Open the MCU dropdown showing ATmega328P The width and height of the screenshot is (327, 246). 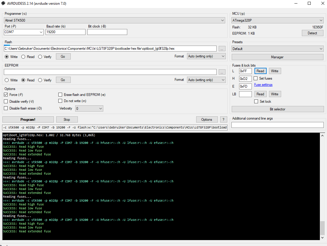click(x=277, y=20)
